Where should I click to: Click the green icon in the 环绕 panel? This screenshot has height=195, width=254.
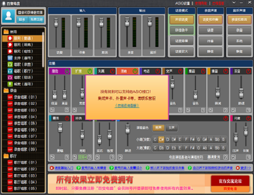(x=82, y=157)
